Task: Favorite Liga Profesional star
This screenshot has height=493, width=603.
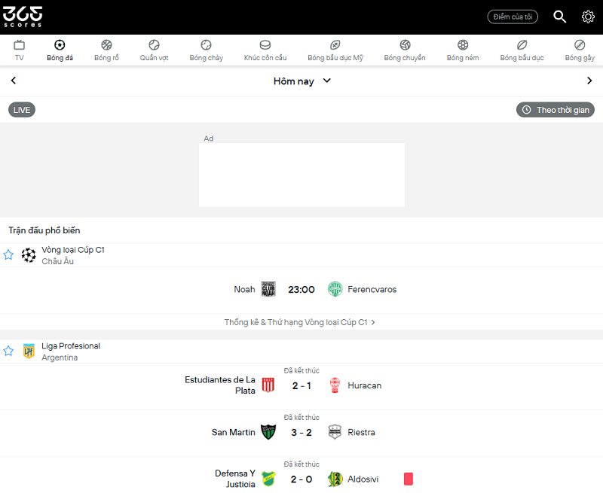Action: pyautogui.click(x=8, y=351)
